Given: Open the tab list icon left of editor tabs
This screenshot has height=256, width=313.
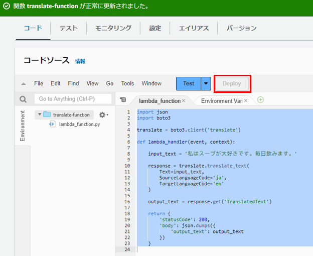Looking at the screenshot, I should pos(123,99).
